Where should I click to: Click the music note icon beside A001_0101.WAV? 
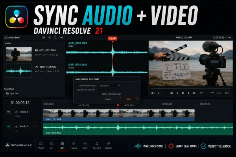36,67
